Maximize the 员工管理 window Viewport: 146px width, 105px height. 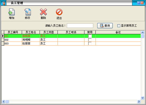click(x=139, y=3)
